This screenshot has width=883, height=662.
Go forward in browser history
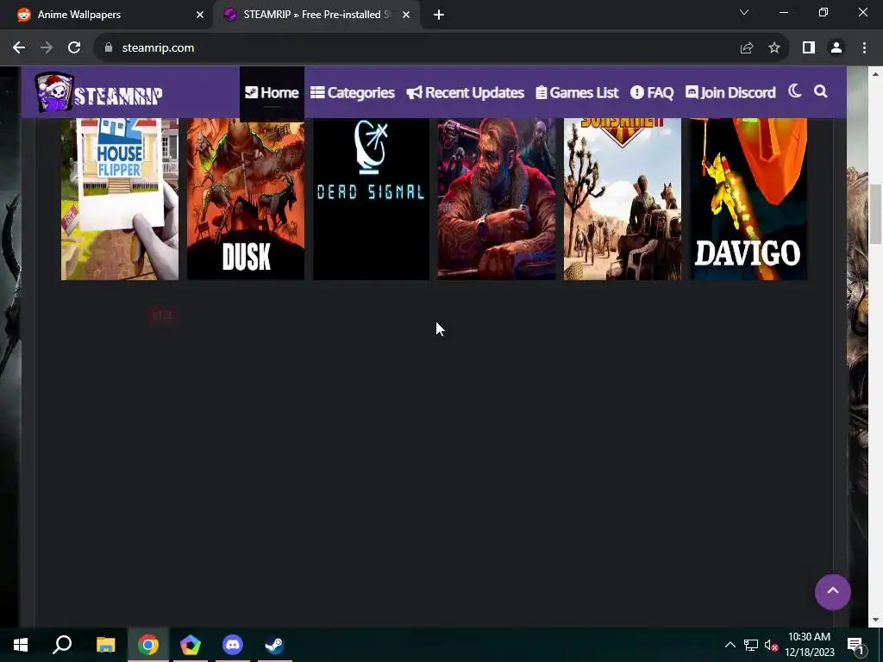pyautogui.click(x=47, y=48)
